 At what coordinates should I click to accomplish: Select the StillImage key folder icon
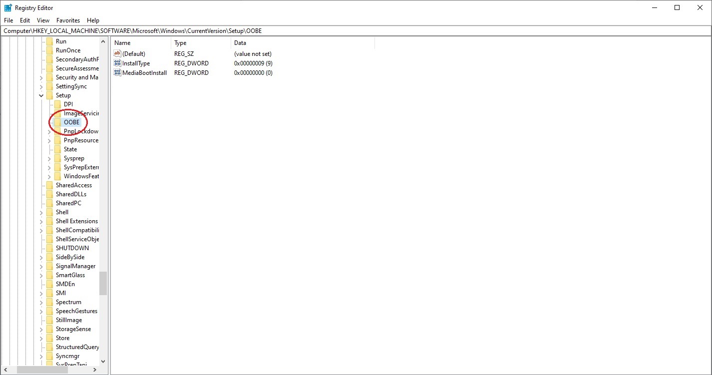[49, 320]
